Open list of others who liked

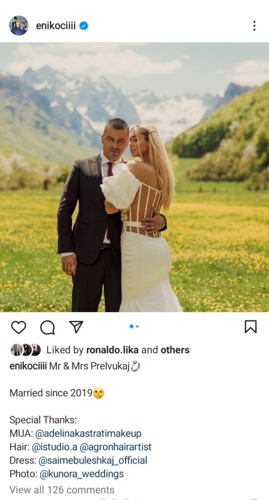[175, 350]
